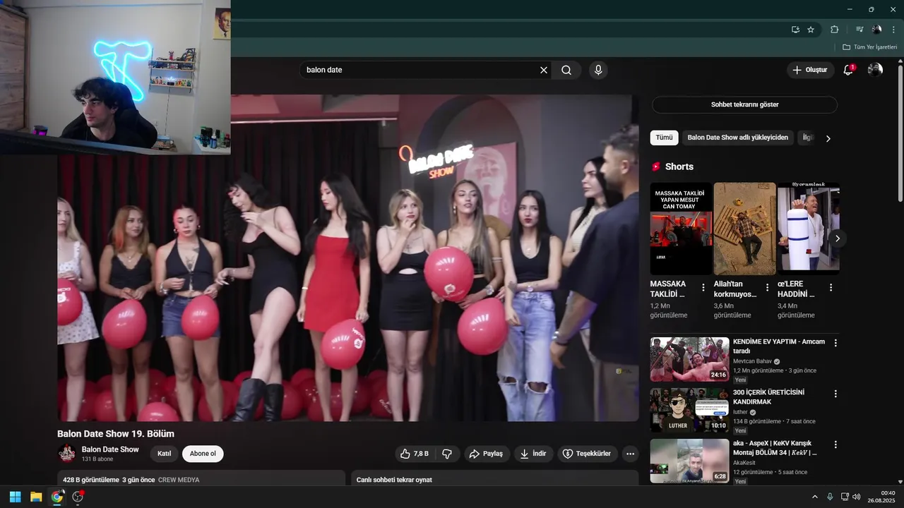Open the Balon Date Show channel avatar

tap(67, 454)
